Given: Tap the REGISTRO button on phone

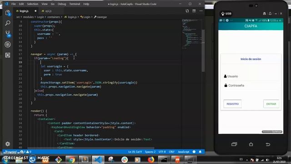Looking at the screenshot, I should pos(232,104).
